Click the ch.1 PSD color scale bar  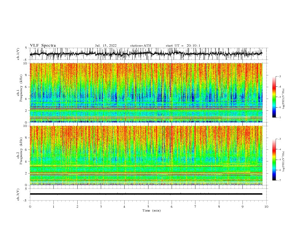tap(274, 97)
